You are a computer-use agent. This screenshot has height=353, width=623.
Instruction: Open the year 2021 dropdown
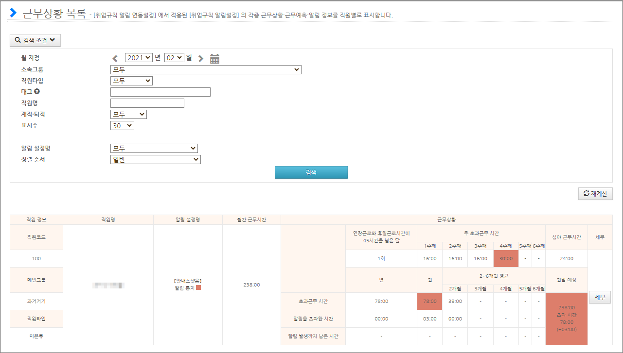pos(139,58)
